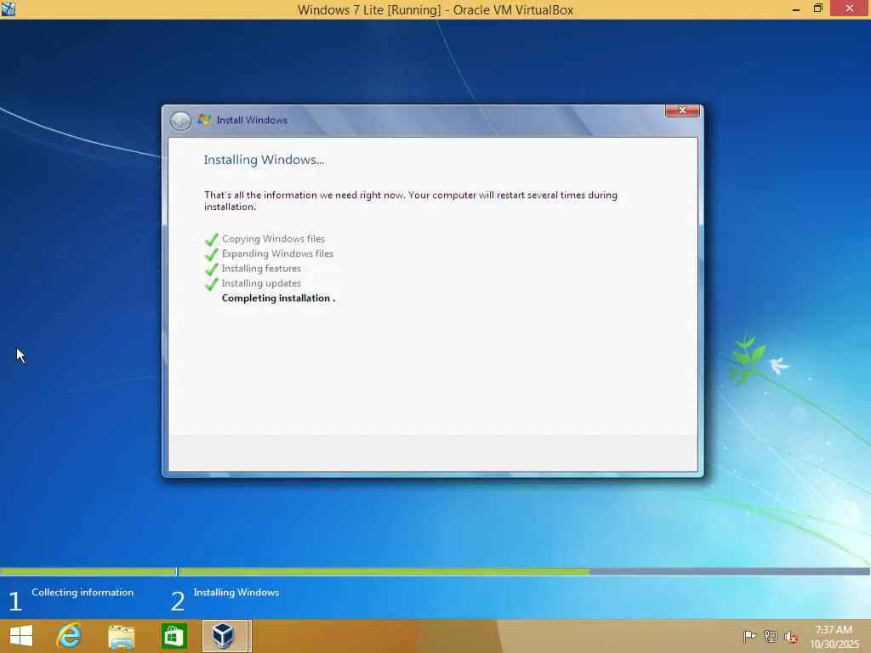871x653 pixels.
Task: Click checkmark beside Expanding Windows files
Action: pos(212,254)
